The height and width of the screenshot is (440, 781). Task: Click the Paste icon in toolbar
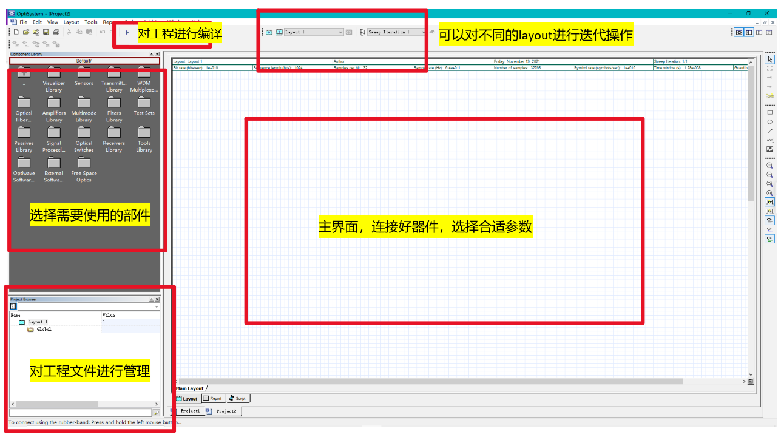[89, 32]
